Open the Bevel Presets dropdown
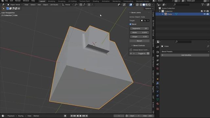 [x=185, y=51]
